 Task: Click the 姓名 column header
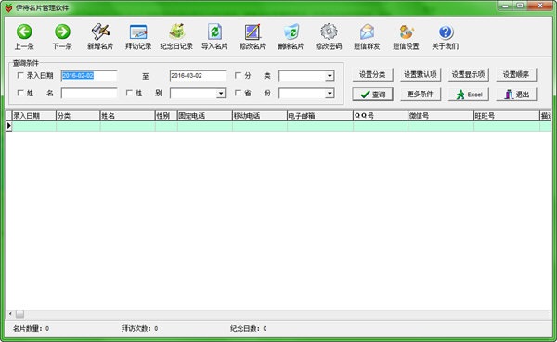coord(127,116)
